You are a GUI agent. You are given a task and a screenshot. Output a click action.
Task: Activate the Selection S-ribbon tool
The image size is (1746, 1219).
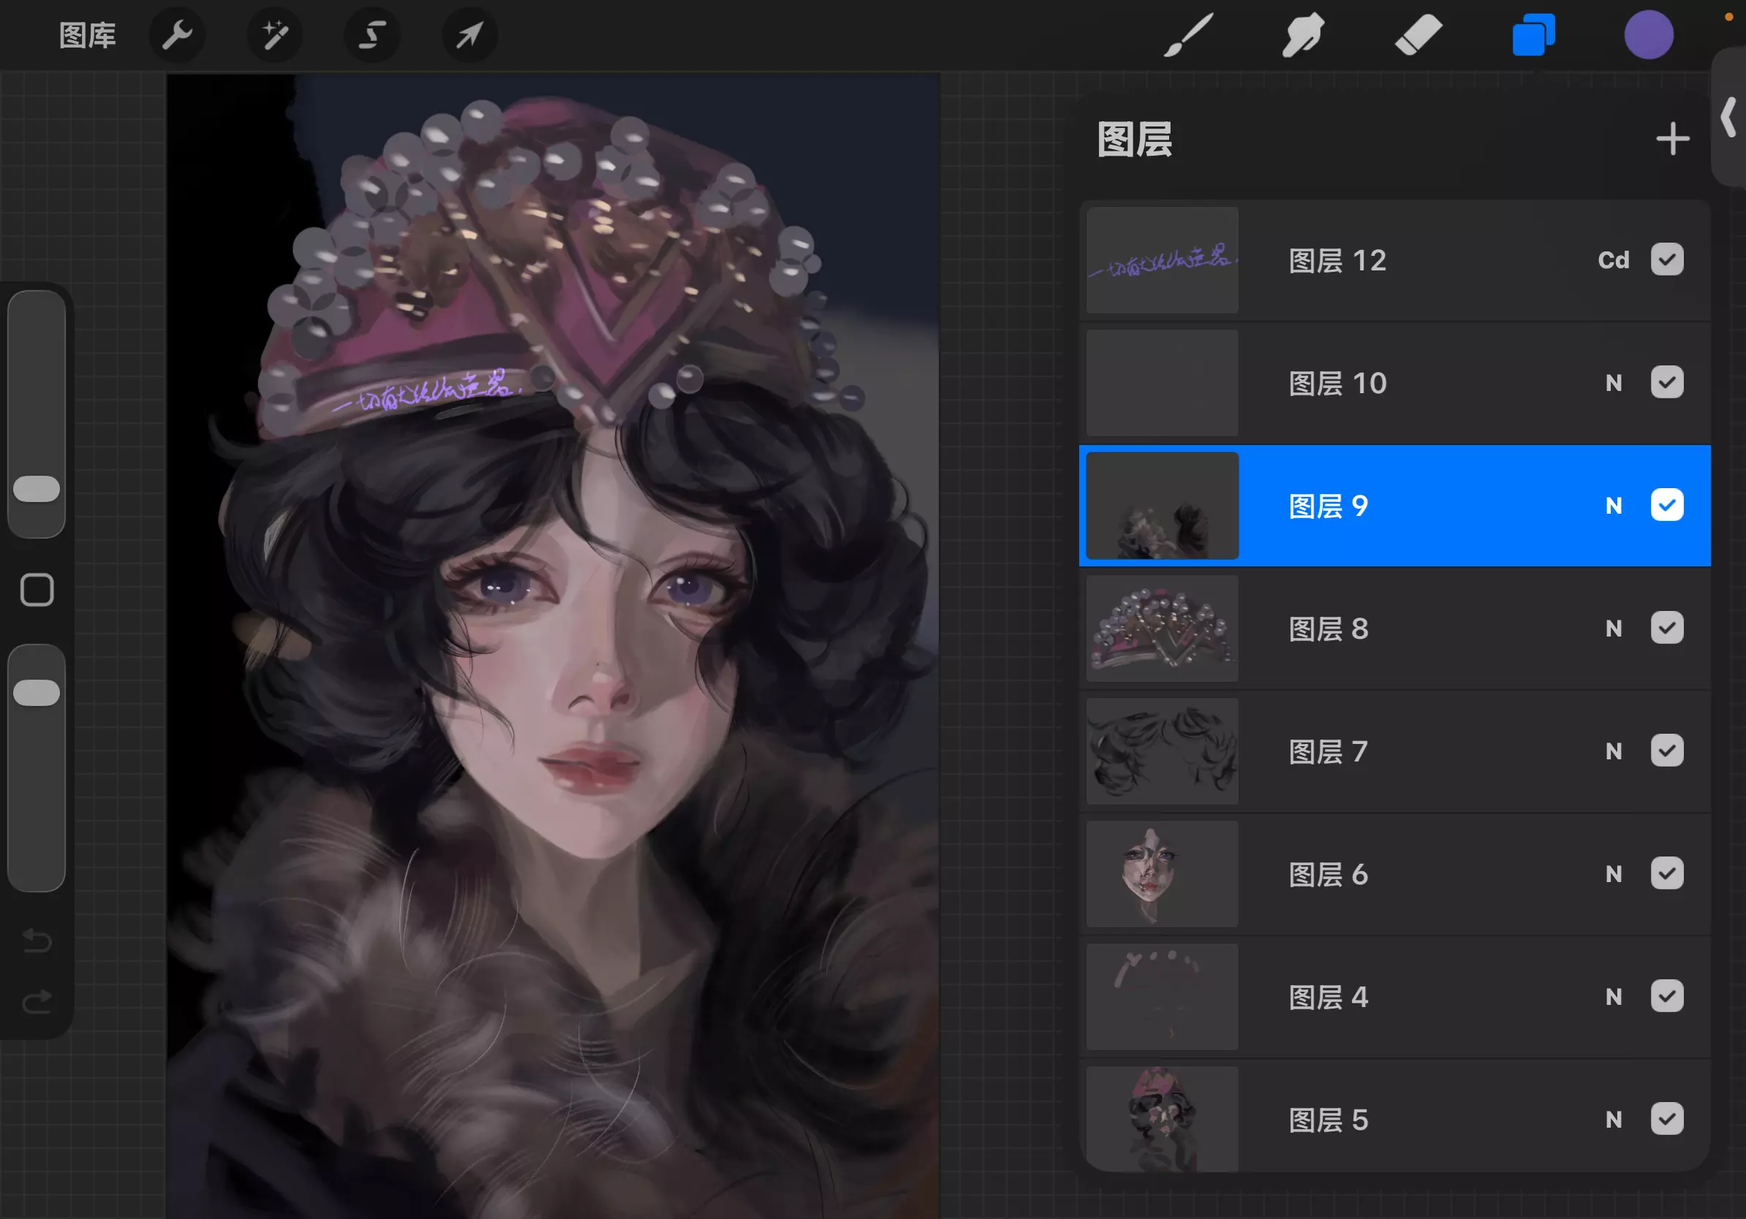pos(372,35)
